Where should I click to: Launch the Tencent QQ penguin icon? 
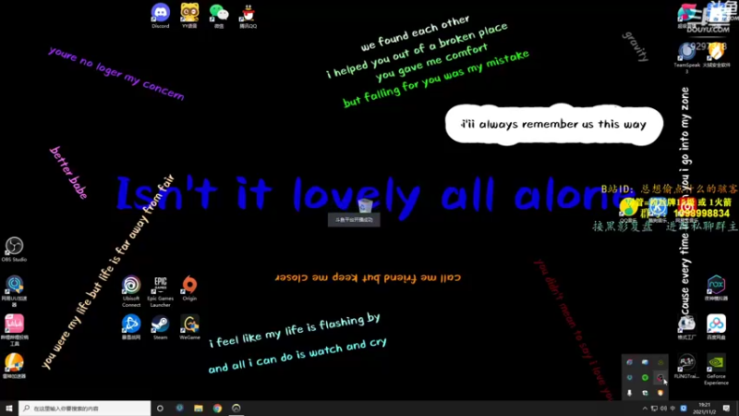click(248, 16)
